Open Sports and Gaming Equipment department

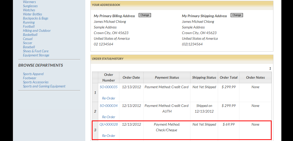(44, 86)
